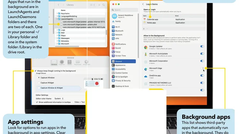This screenshot has height=134, width=239.
Task: Show more Finder toolbar items double chevron
Action: pos(99,5)
